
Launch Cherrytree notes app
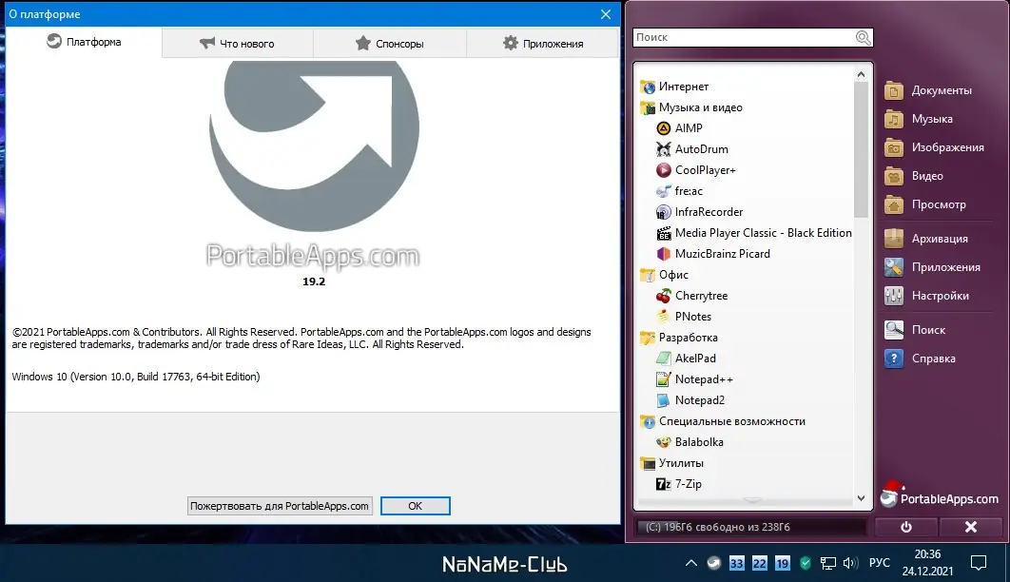click(691, 296)
